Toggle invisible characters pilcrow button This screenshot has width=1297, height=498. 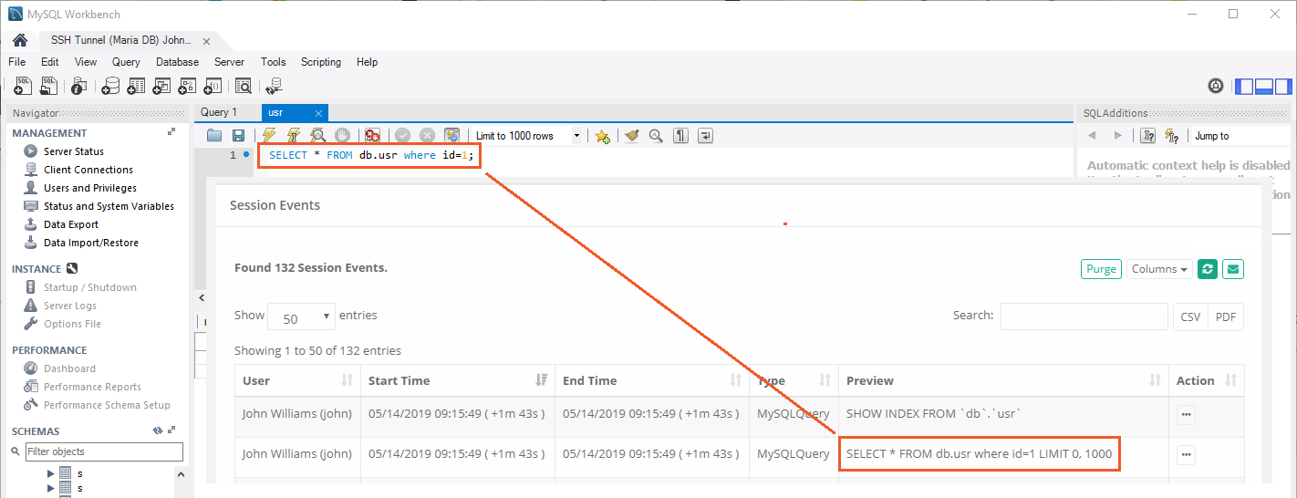coord(680,136)
